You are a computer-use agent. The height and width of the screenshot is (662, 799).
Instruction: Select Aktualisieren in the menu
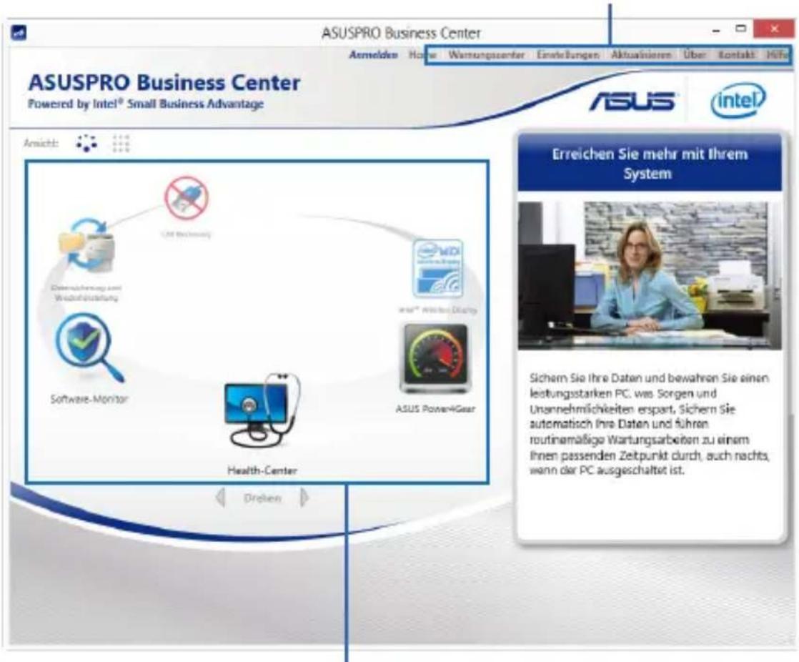click(x=641, y=54)
